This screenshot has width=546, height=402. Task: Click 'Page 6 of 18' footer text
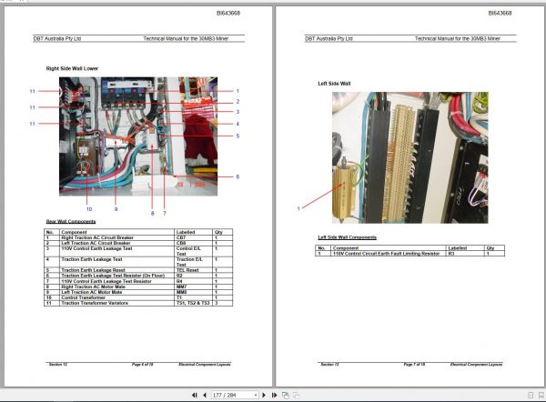pos(142,365)
